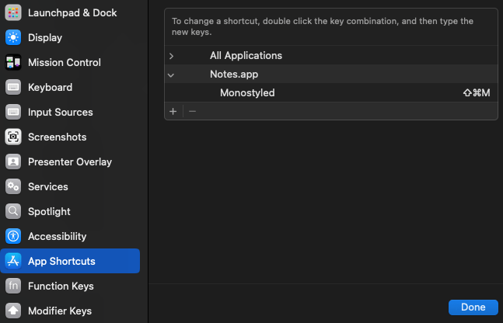Click the ⇧⌘M key combination

click(x=477, y=92)
